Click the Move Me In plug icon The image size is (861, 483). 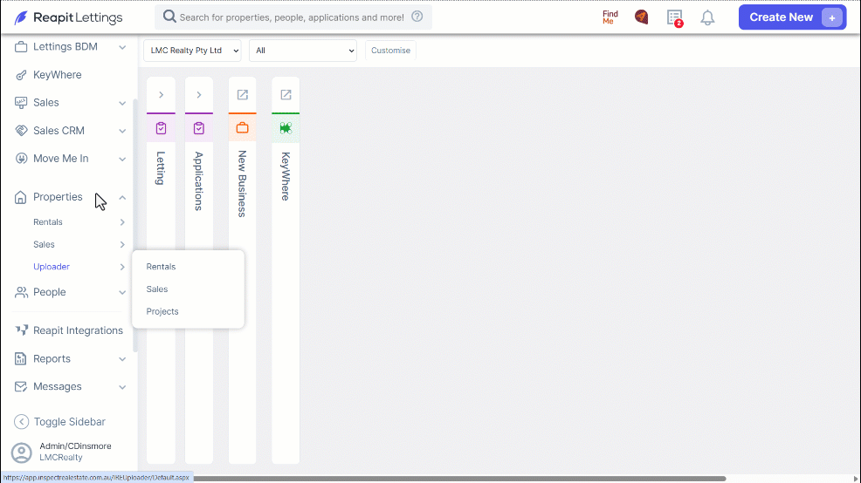click(21, 159)
